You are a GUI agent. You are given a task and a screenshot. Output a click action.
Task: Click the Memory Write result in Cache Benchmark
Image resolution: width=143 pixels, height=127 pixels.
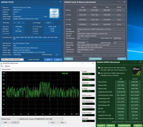click(x=95, y=10)
